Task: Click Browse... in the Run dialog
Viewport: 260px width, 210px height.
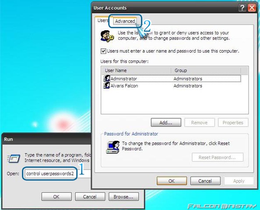Action: [123, 196]
